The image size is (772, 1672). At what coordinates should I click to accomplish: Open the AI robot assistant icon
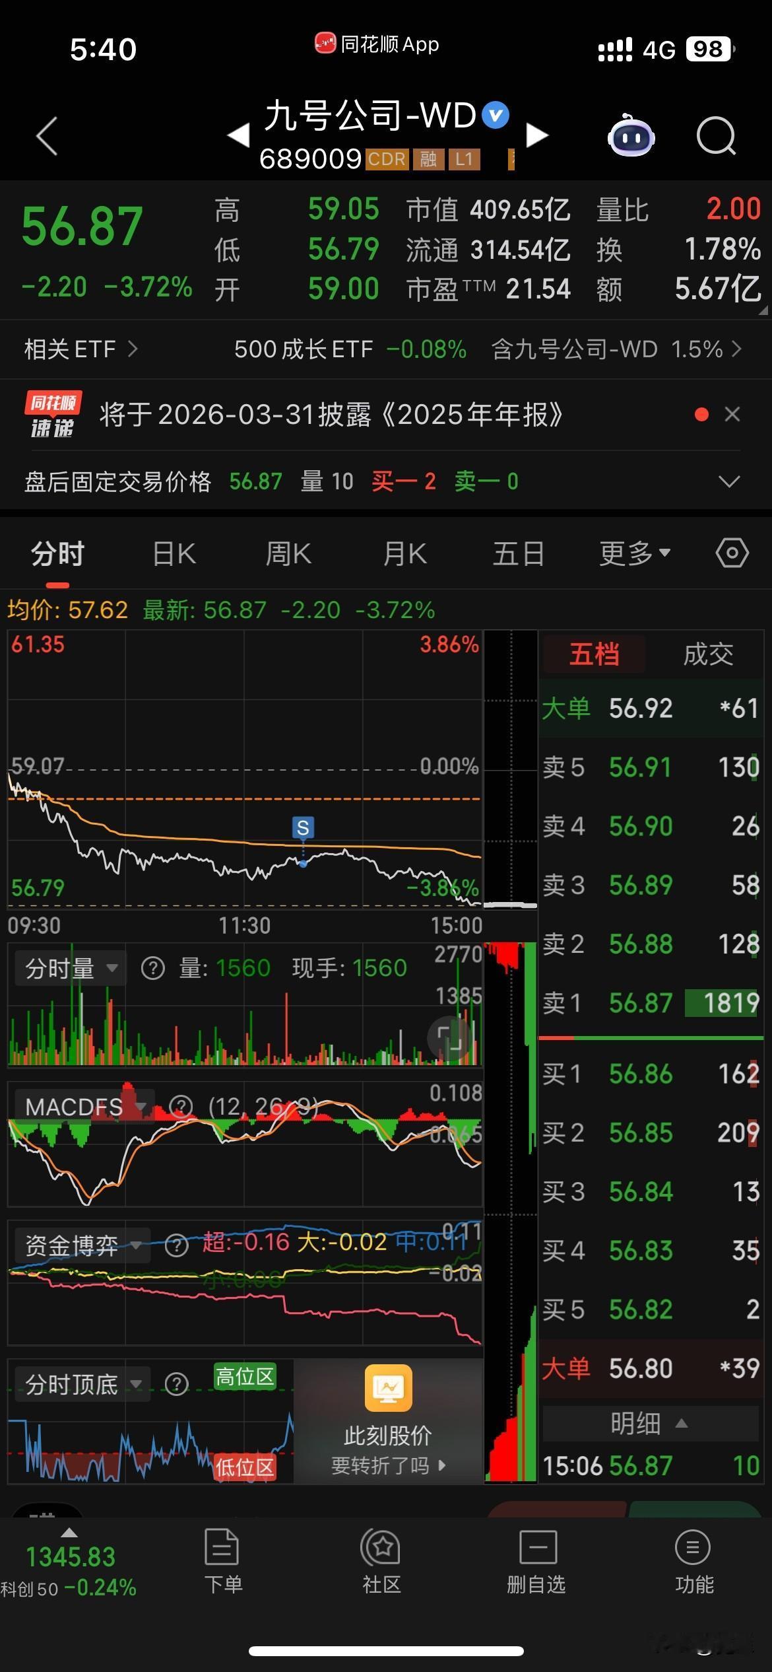(x=631, y=135)
